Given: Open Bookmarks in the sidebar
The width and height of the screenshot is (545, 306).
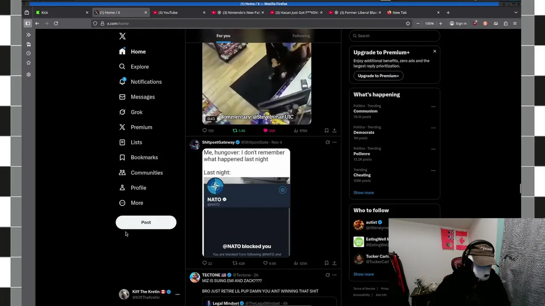Looking at the screenshot, I should [x=138, y=157].
